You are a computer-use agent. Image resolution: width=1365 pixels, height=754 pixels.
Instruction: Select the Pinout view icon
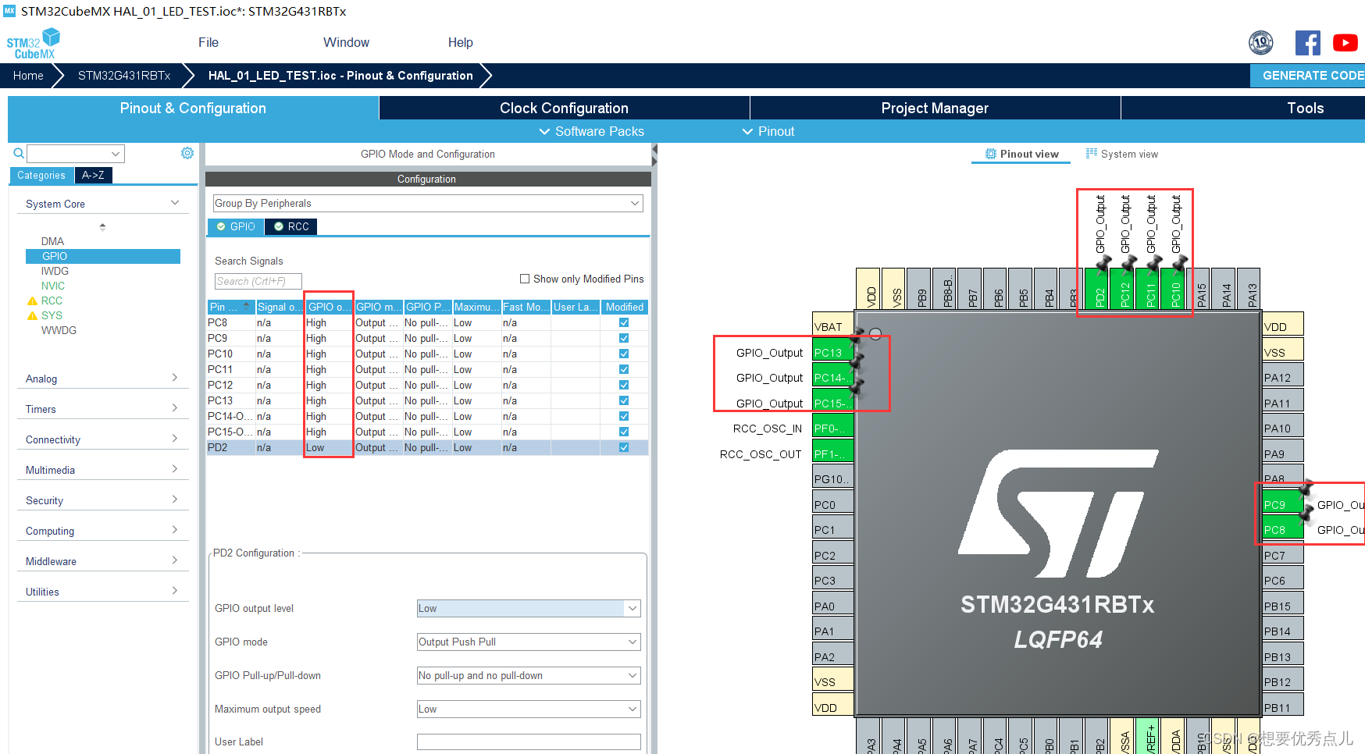[x=990, y=154]
